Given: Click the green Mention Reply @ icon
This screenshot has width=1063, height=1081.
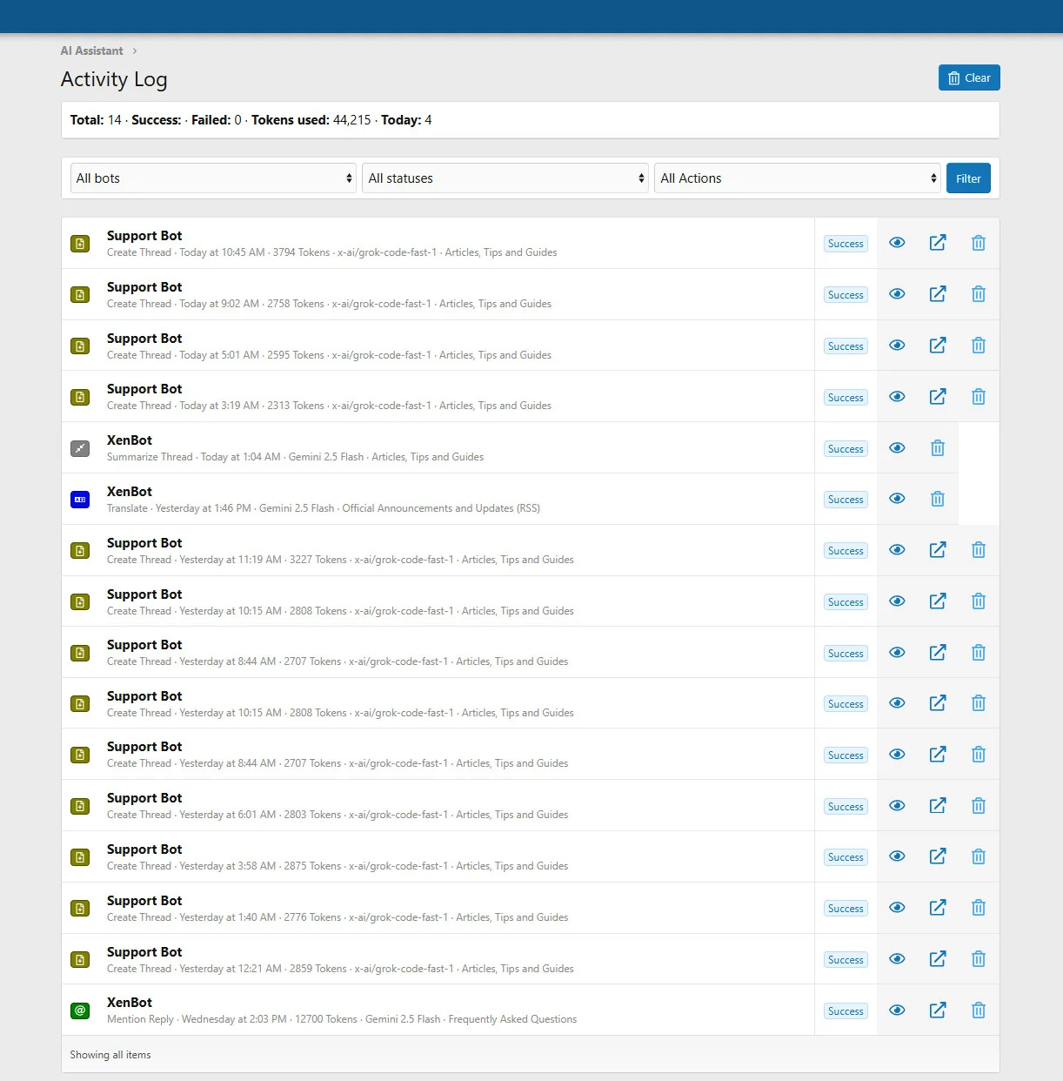Looking at the screenshot, I should [x=80, y=1010].
